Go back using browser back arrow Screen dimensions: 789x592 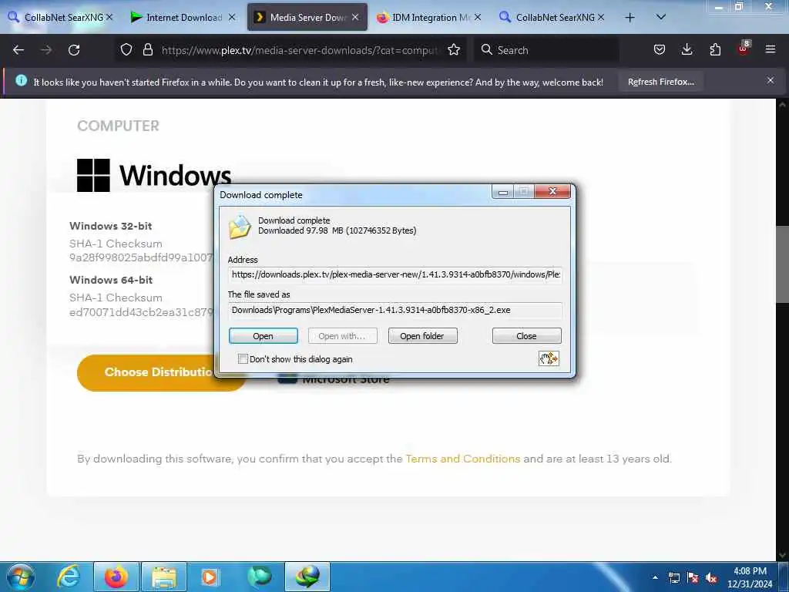tap(18, 50)
